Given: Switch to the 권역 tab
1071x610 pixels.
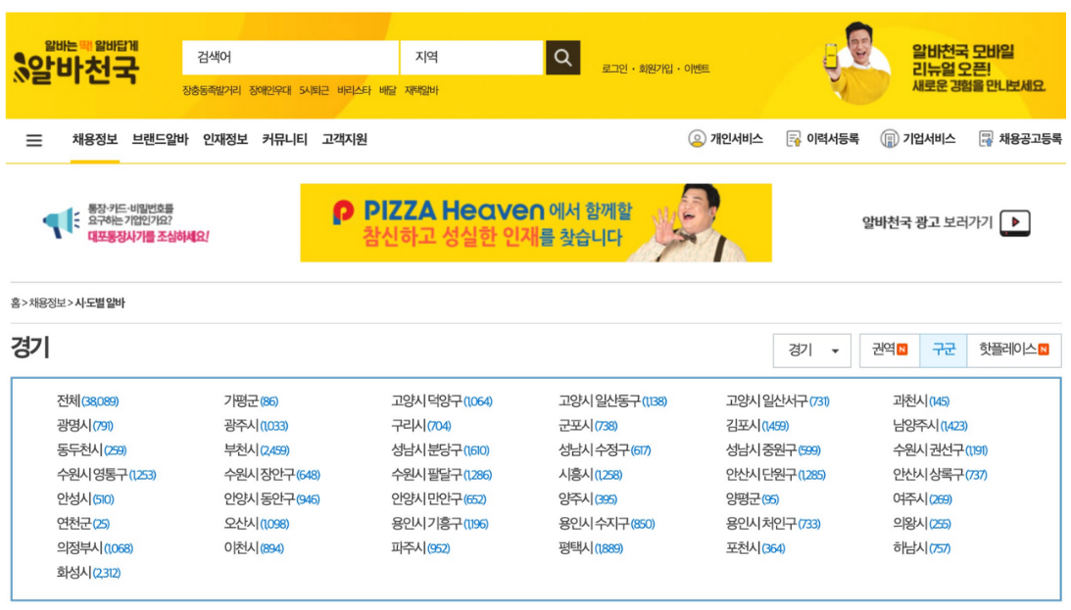Looking at the screenshot, I should [889, 350].
